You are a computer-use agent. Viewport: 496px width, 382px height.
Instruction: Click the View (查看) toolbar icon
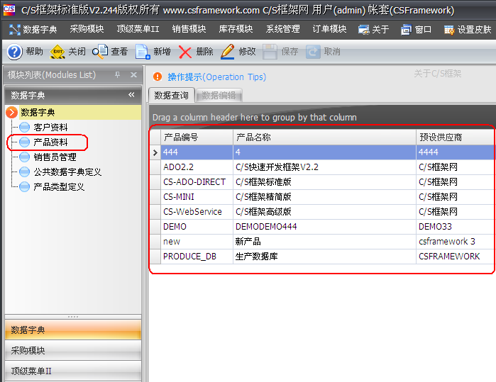[x=100, y=52]
